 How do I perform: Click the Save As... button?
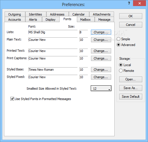131,88
